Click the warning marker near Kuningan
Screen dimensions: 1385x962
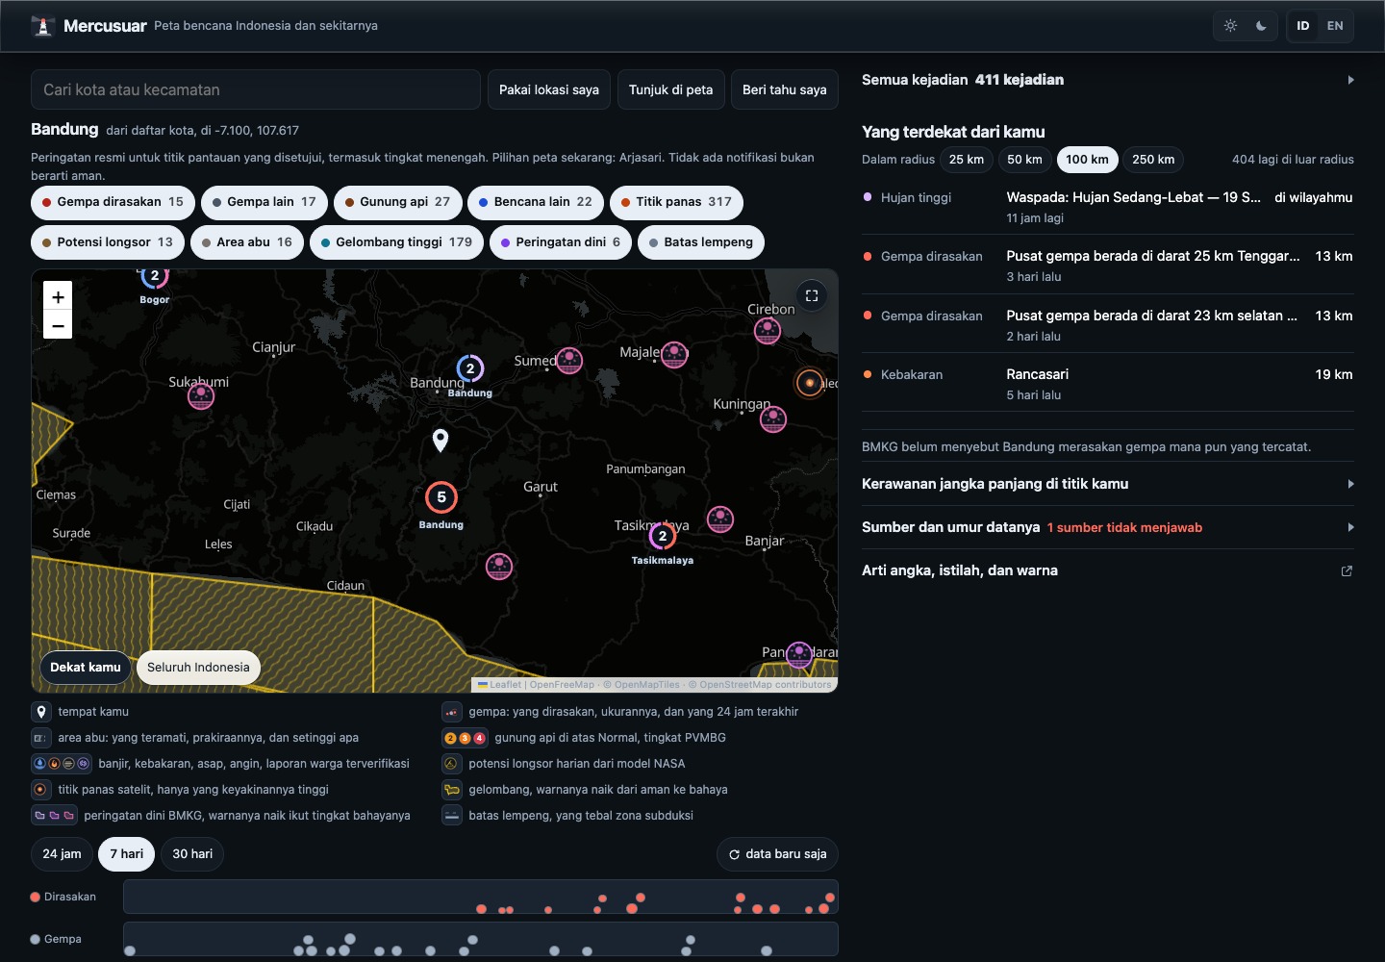pos(773,419)
